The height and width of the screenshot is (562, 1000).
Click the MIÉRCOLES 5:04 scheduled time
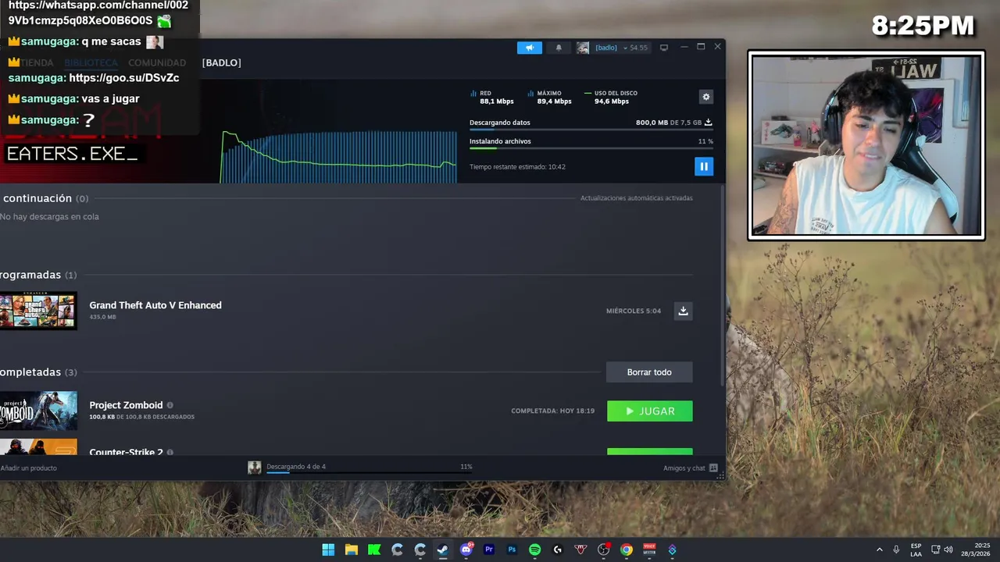point(634,311)
